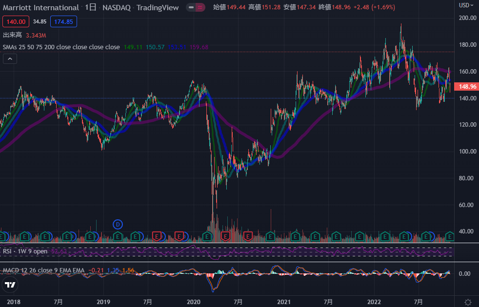Screen dimensions: 479x307
Task: Click the 0.00 MACD axis label
Action: (465, 274)
